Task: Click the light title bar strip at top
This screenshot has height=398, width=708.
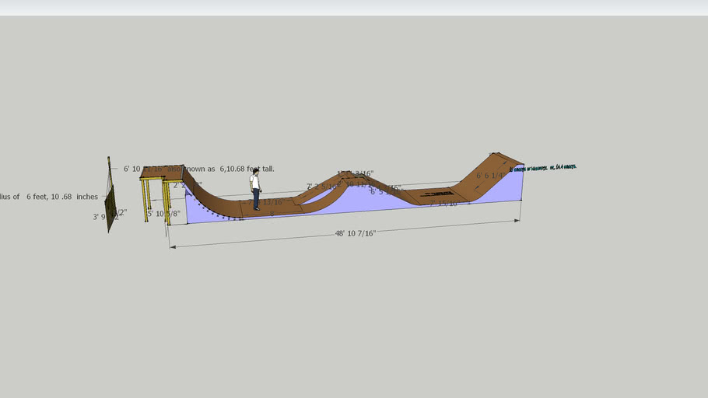Action: tap(354, 8)
